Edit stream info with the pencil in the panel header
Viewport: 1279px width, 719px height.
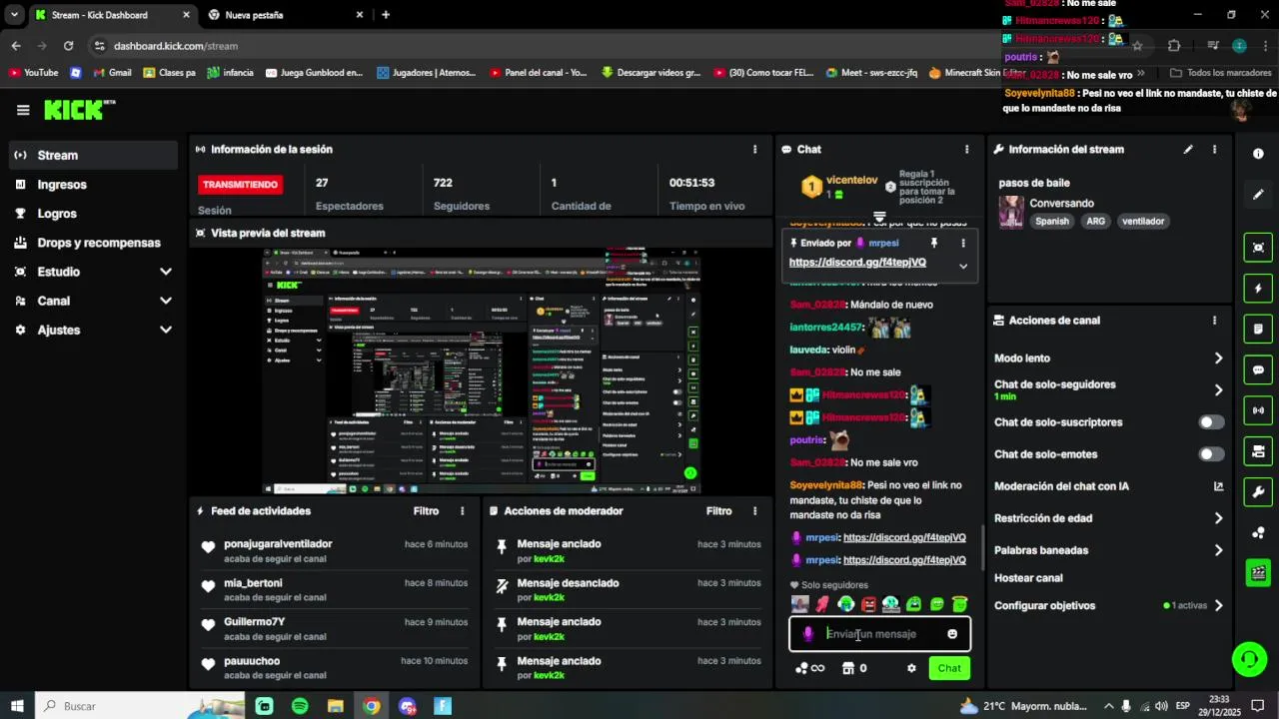coord(1188,149)
